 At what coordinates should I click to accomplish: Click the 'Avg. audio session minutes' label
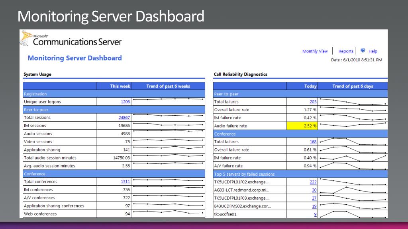(49, 166)
